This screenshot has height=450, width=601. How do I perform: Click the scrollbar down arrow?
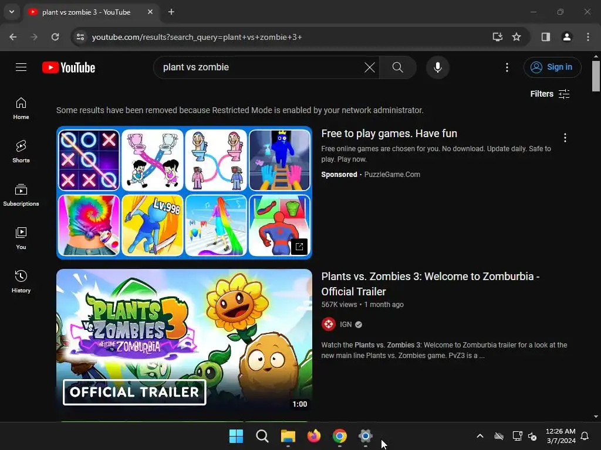point(596,417)
